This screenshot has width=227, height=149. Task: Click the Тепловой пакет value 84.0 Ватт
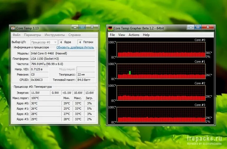(86, 80)
